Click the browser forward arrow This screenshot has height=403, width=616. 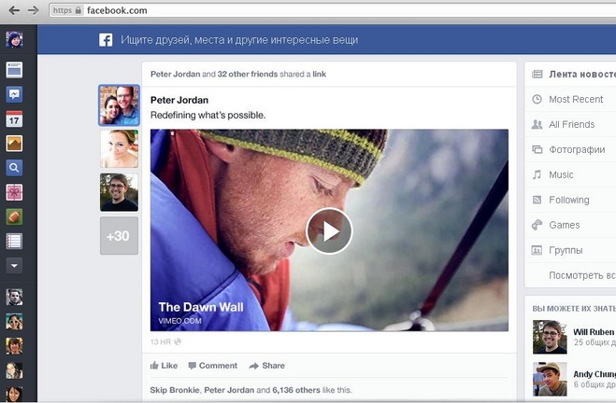tap(34, 10)
